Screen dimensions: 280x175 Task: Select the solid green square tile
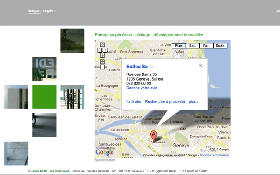pyautogui.click(x=44, y=97)
